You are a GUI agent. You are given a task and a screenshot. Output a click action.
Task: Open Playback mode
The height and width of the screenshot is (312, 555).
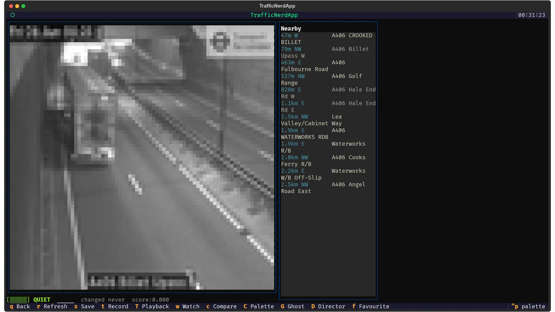click(152, 306)
